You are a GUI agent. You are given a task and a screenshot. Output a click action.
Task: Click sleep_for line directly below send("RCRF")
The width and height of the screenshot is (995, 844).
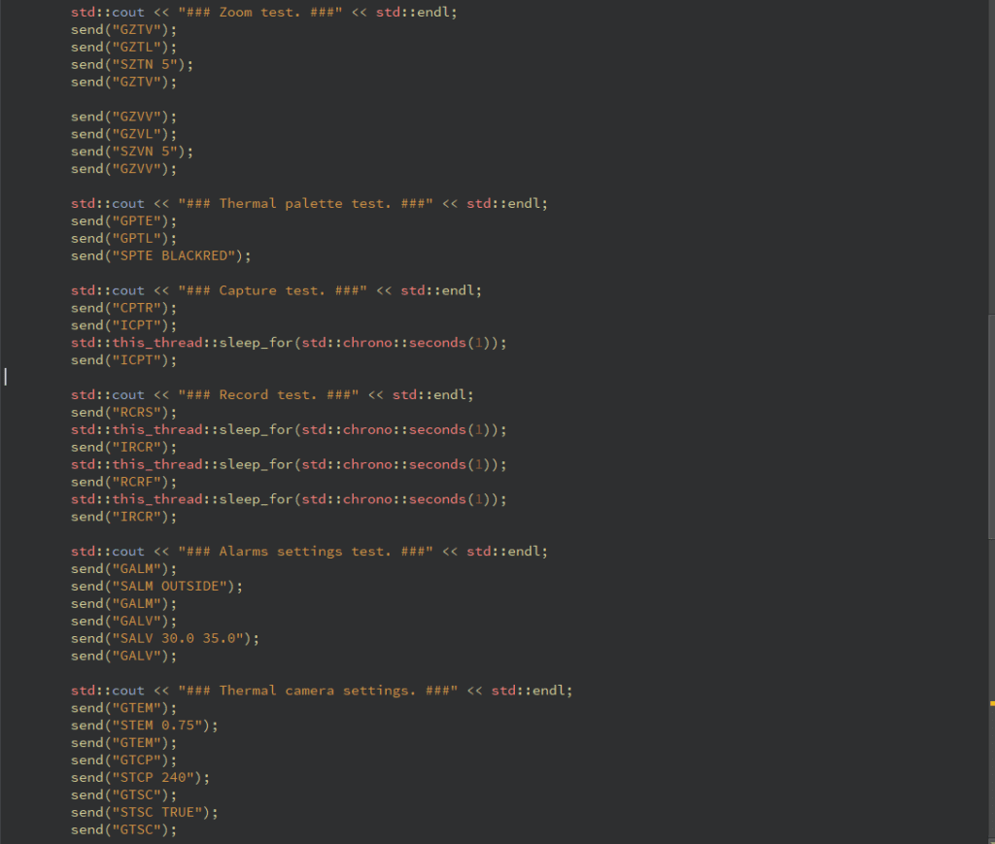click(x=289, y=499)
